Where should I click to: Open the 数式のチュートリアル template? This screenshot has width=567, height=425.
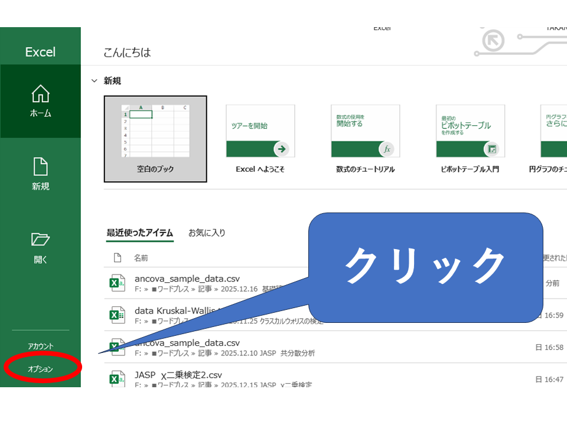click(365, 139)
